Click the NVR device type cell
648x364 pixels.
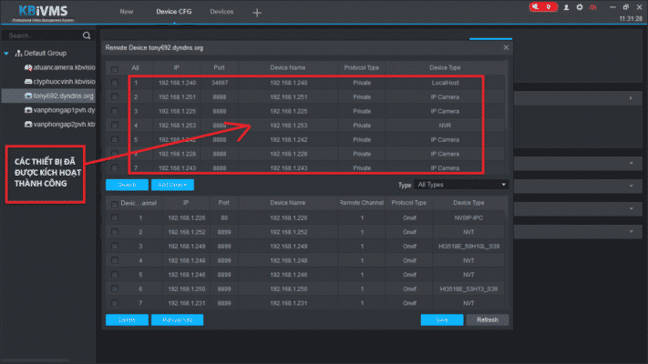click(445, 125)
